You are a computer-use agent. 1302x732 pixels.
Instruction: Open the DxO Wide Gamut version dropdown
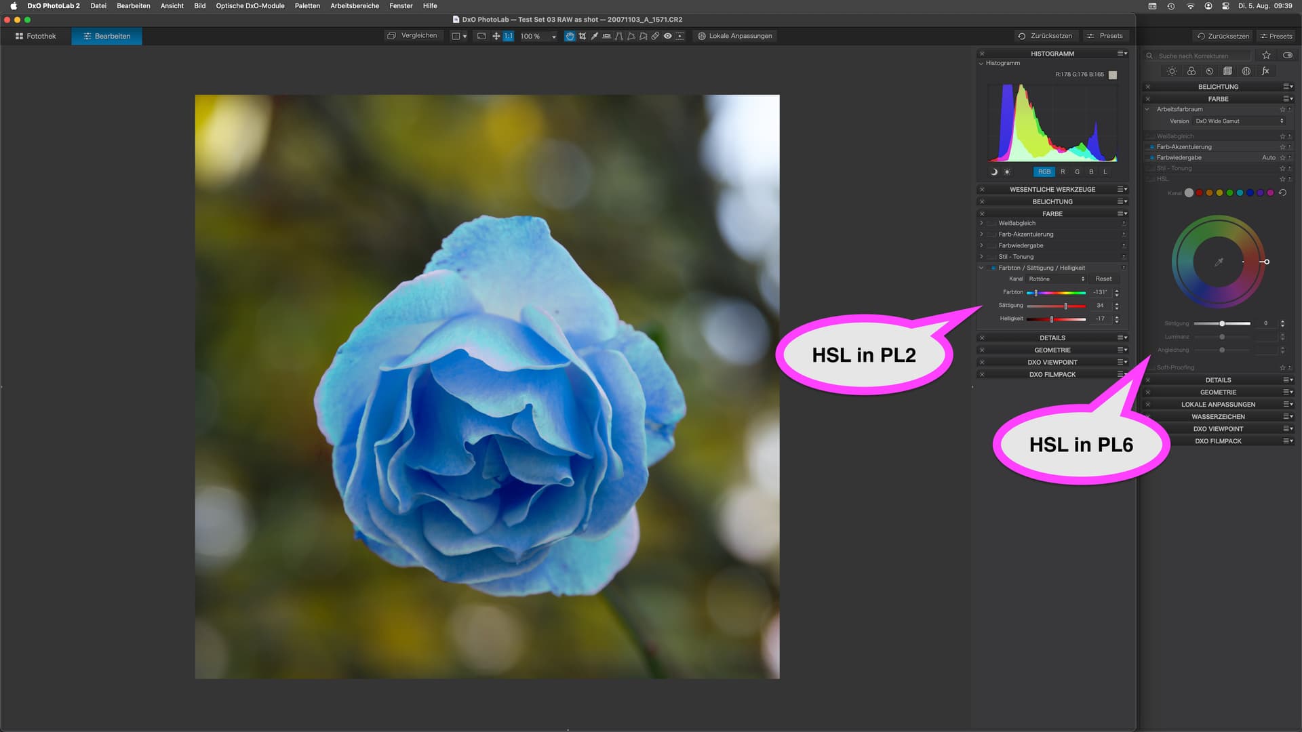pos(1239,121)
